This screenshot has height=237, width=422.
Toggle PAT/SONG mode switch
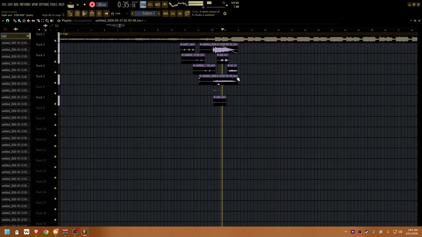(x=71, y=5)
